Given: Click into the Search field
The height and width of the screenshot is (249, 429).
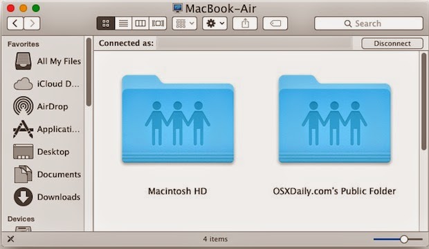Looking at the screenshot, I should click(x=369, y=23).
